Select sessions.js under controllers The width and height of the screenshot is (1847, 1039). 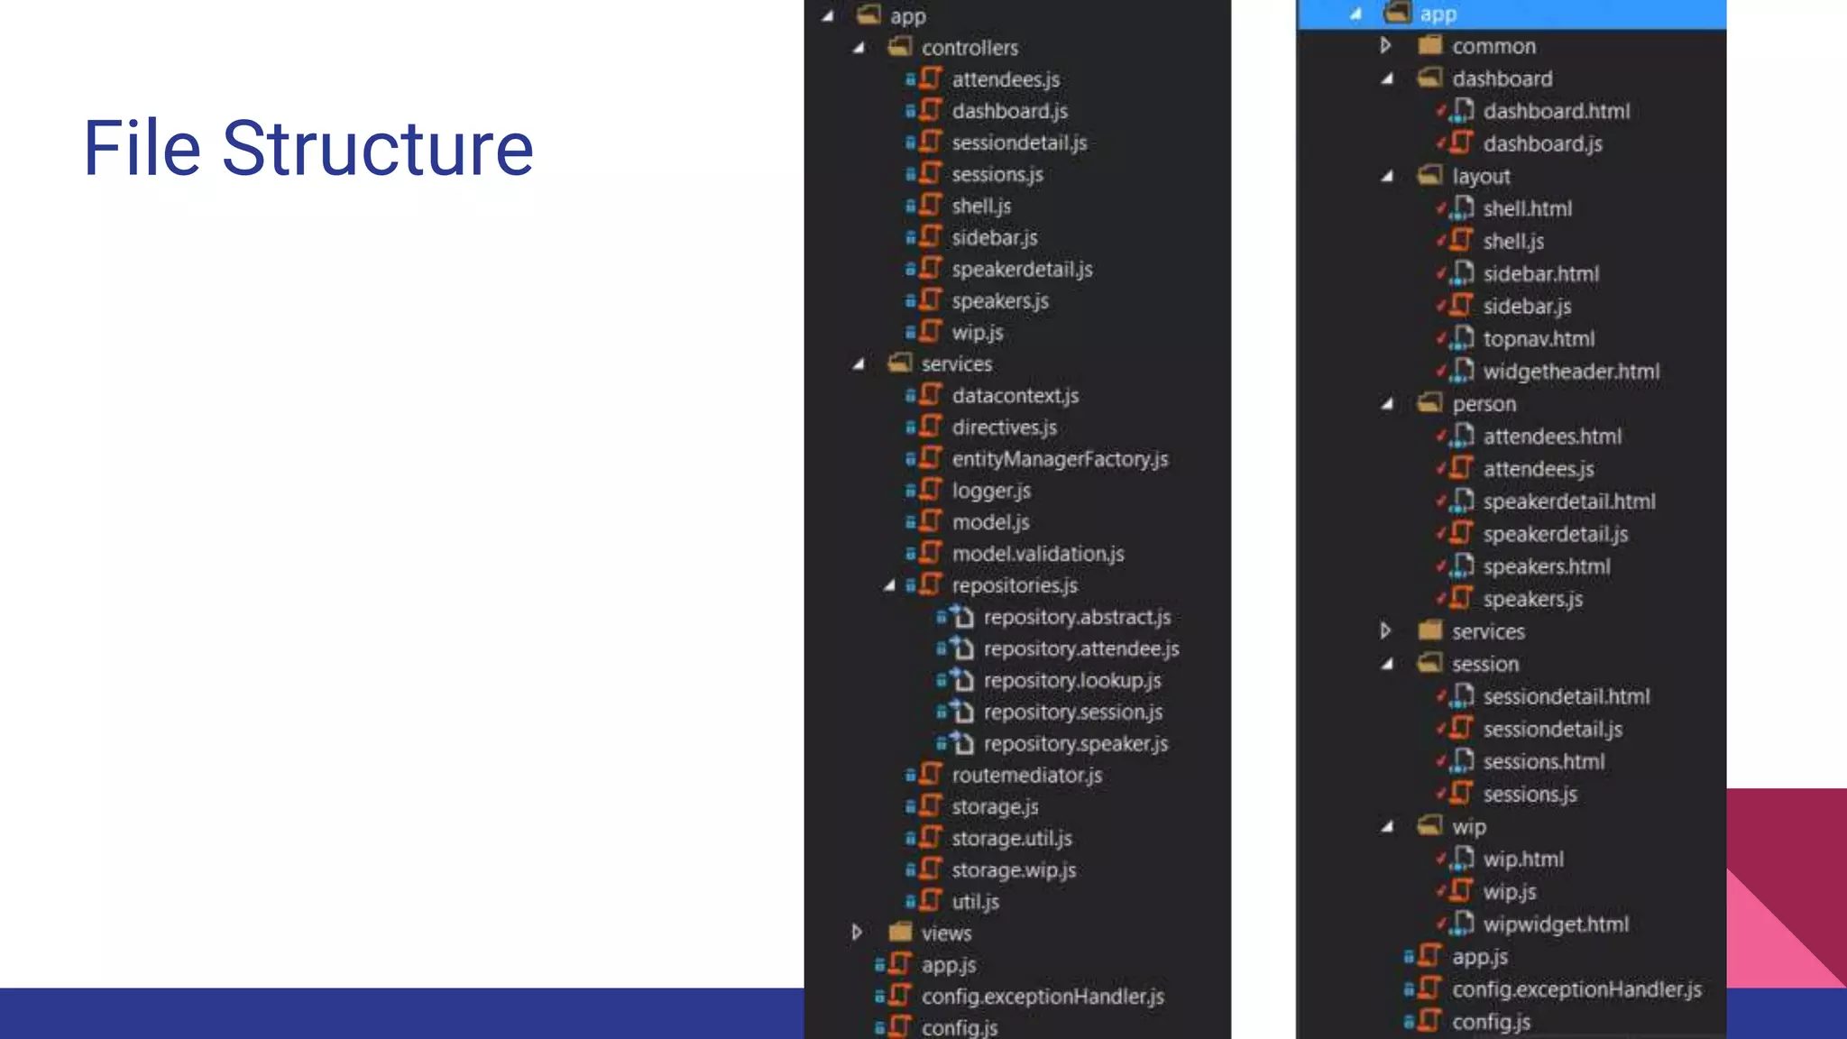[997, 174]
